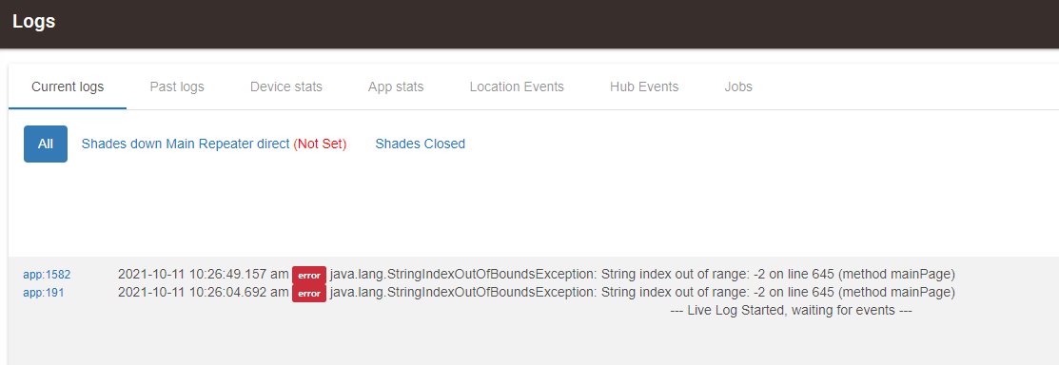Go to the Location Events tab
The image size is (1059, 365).
(517, 87)
